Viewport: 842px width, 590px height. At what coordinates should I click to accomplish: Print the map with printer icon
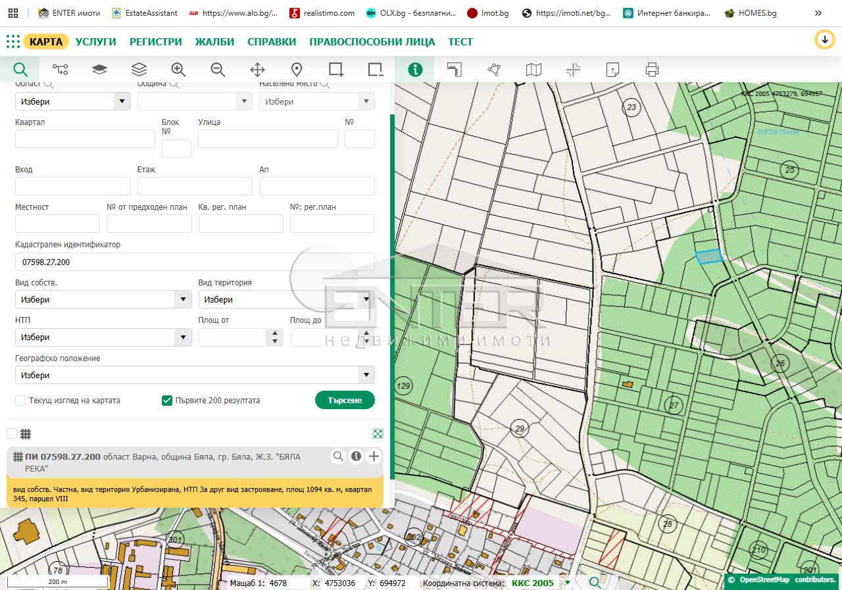(x=652, y=69)
